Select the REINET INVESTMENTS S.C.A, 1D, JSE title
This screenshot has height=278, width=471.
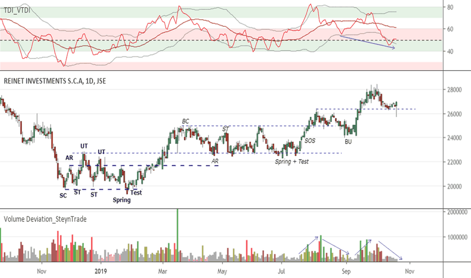pos(55,81)
